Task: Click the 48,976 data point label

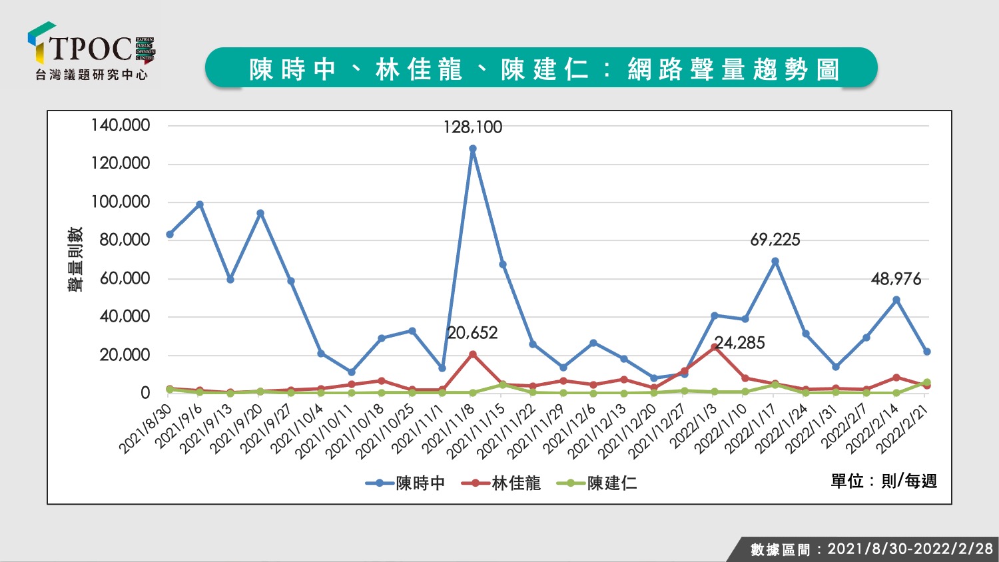Action: point(896,279)
